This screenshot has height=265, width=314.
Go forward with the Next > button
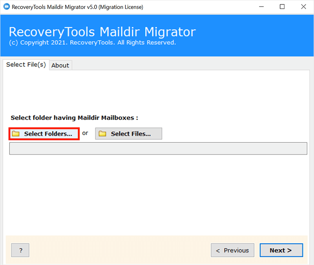(x=281, y=250)
